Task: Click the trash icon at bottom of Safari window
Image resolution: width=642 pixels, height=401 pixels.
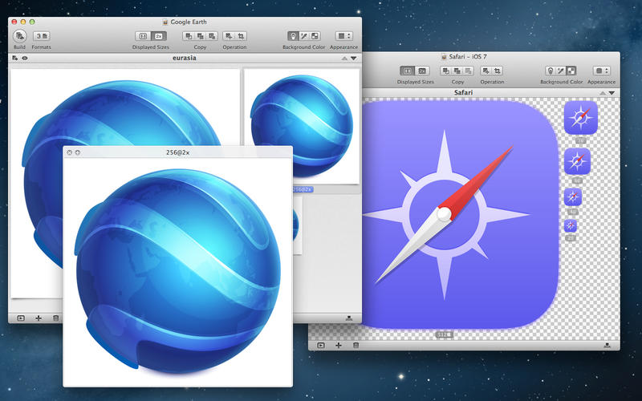Action: (x=356, y=345)
